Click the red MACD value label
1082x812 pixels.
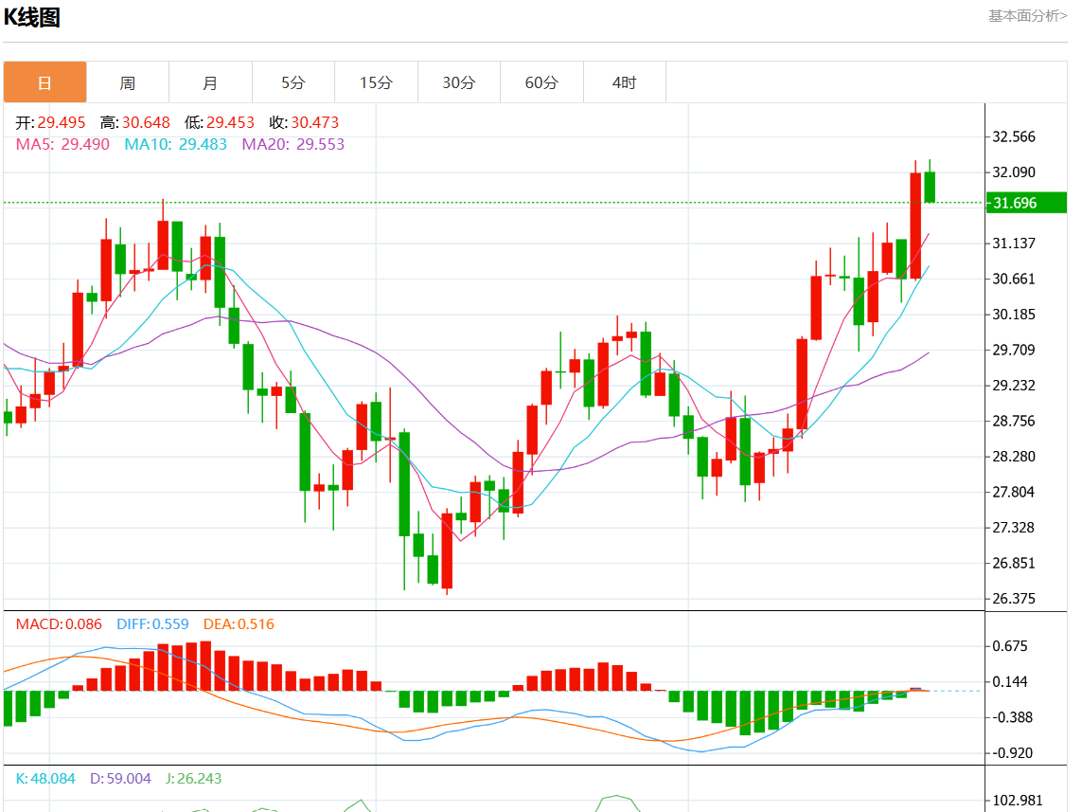(x=59, y=624)
